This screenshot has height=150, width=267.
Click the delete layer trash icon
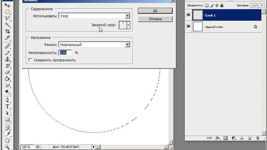[x=257, y=138]
